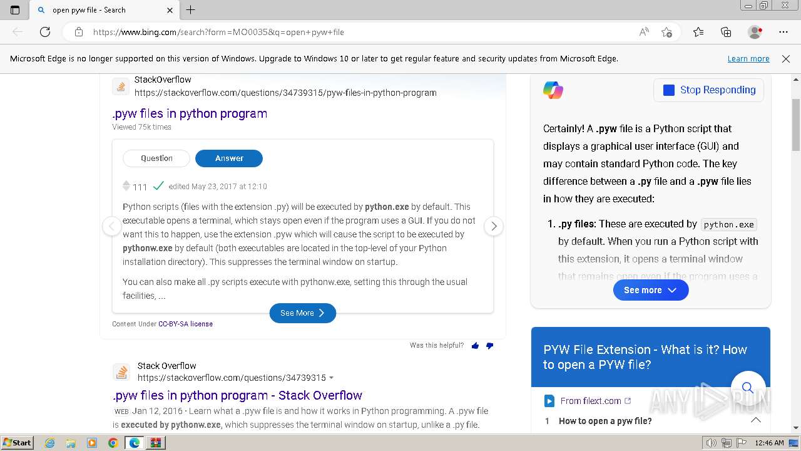Click the StackOverflow favicon of top result
Screen dimensions: 801x451
point(121,86)
